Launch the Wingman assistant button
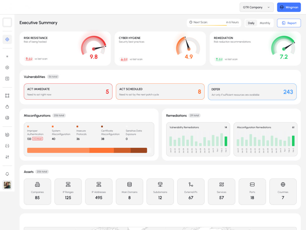This screenshot has width=306, height=230. click(x=289, y=7)
